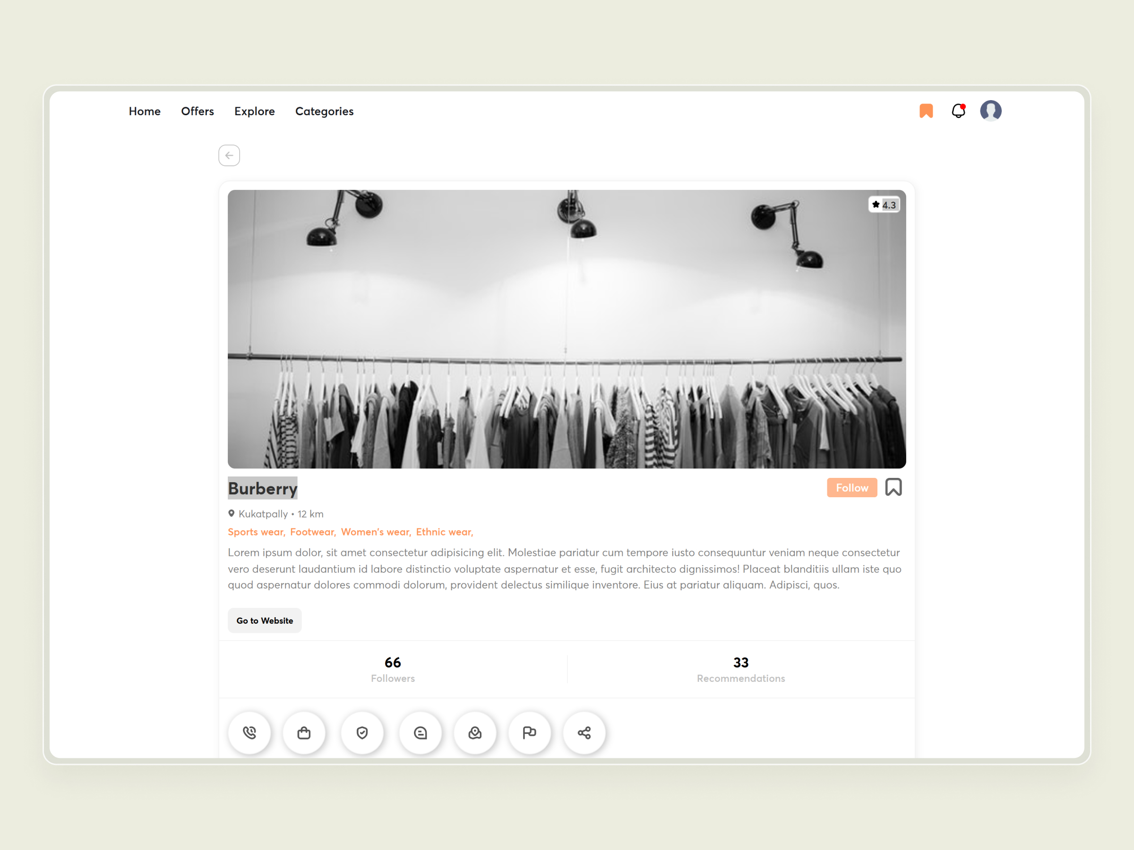Go back using the arrow button
The image size is (1134, 850).
point(229,155)
